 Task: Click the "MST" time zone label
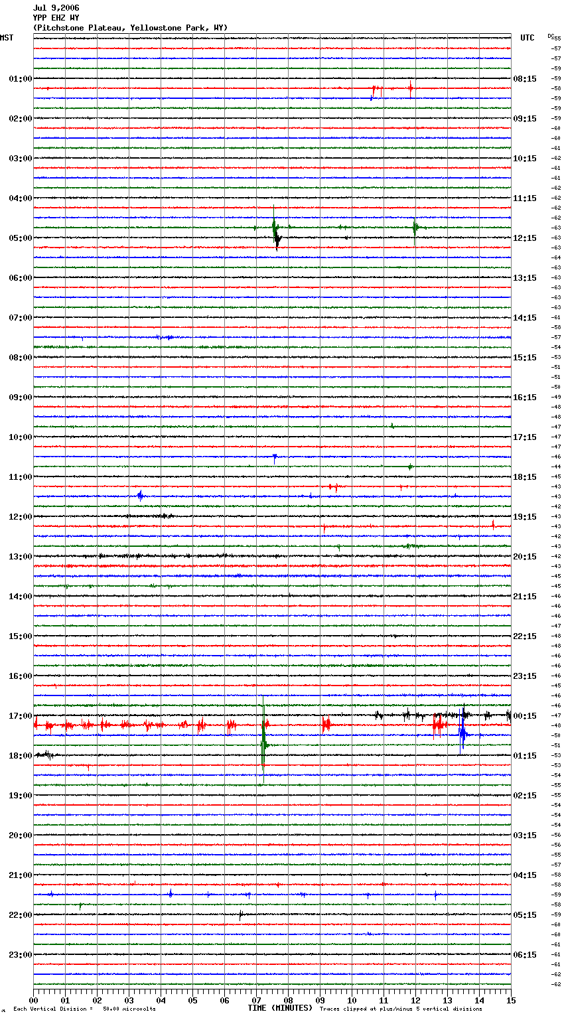(7, 38)
